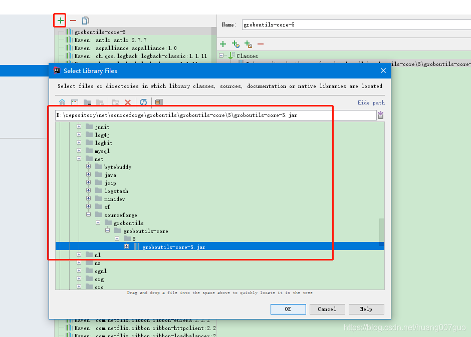Image resolution: width=471 pixels, height=337 pixels.
Task: Expand the log4j folder
Action: (x=79, y=134)
